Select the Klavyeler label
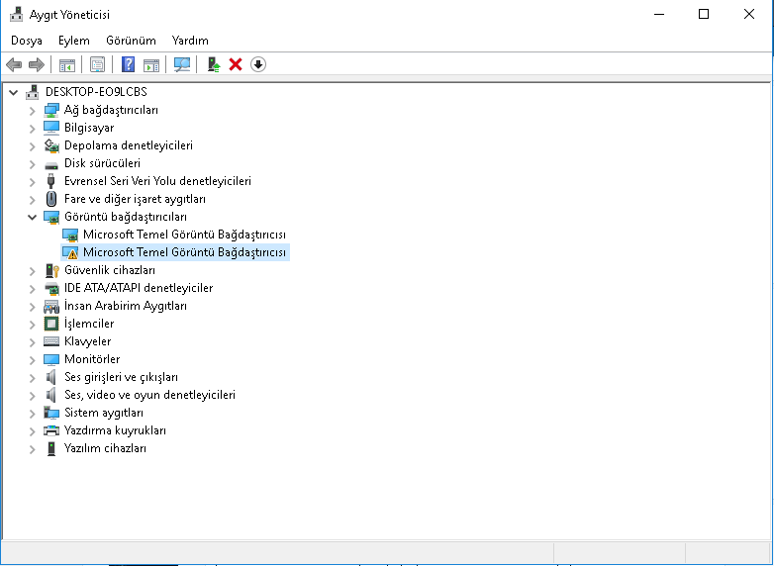Viewport: 774px width, 566px height. pos(87,341)
